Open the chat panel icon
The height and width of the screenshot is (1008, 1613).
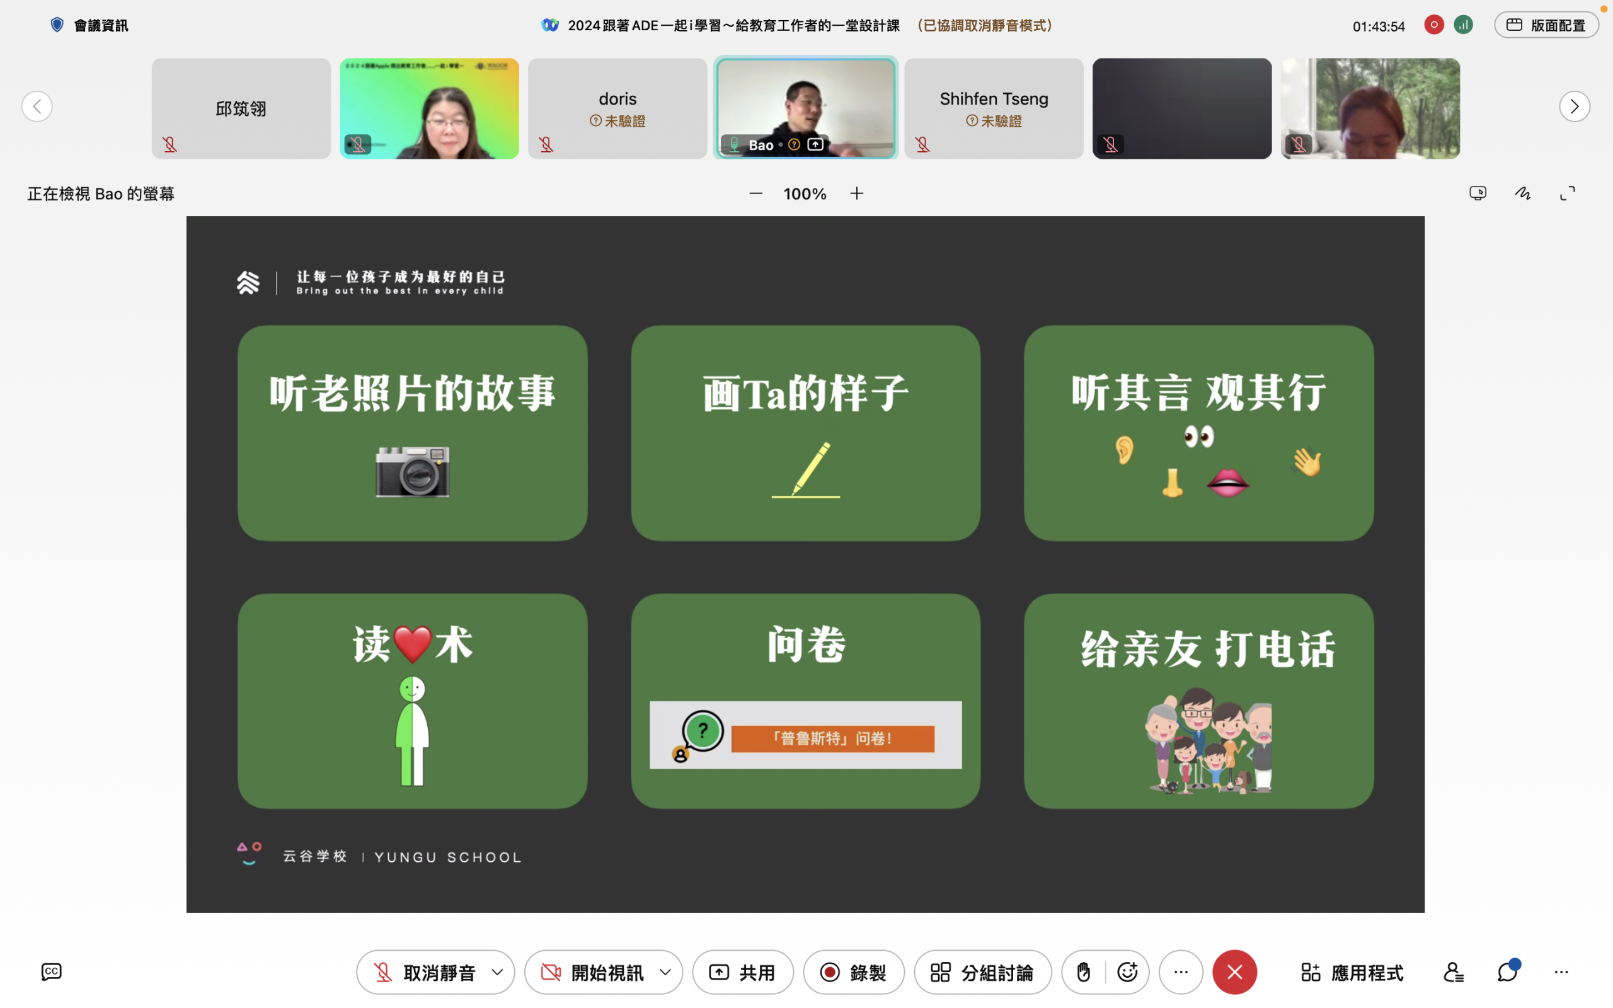(1507, 971)
